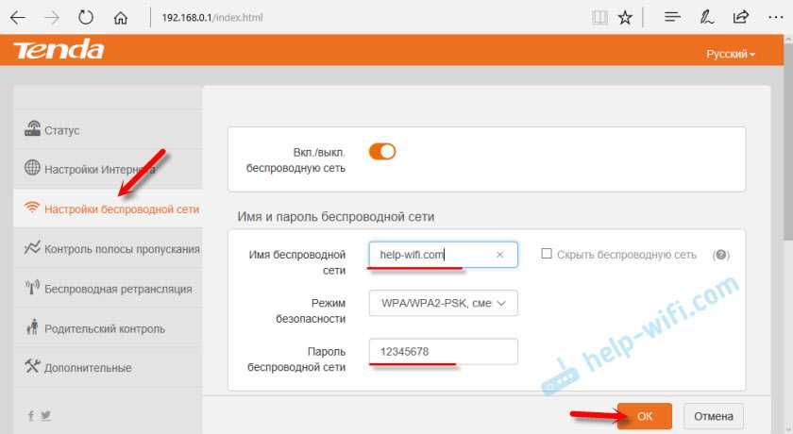Toggle the wireless network switch off
793x434 pixels.
381,152
